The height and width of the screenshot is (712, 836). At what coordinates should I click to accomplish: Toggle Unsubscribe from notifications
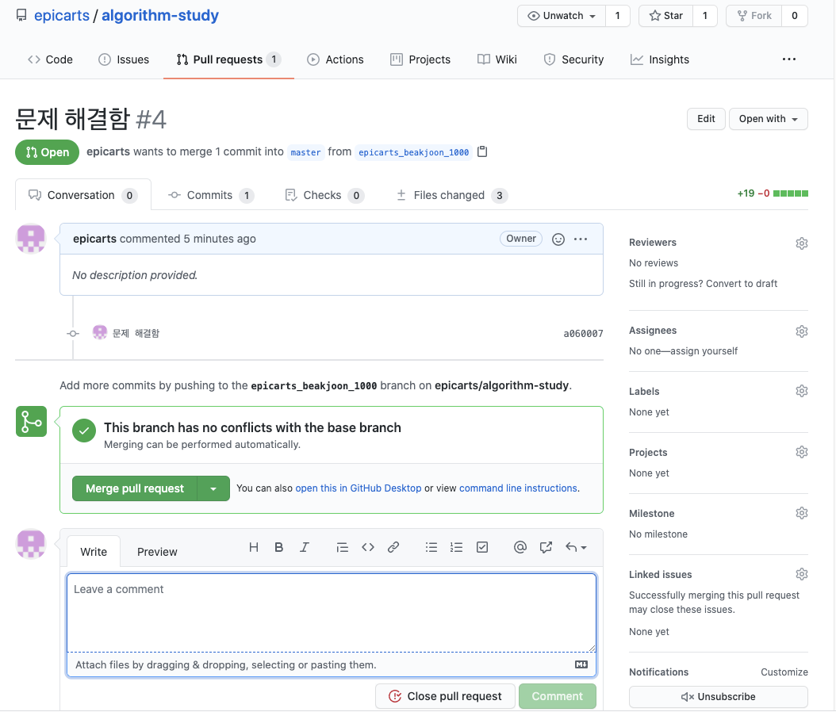pyautogui.click(x=718, y=697)
